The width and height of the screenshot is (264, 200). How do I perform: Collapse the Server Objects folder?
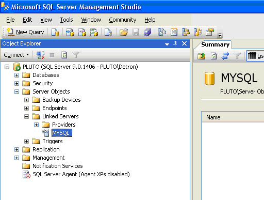pyautogui.click(x=16, y=91)
